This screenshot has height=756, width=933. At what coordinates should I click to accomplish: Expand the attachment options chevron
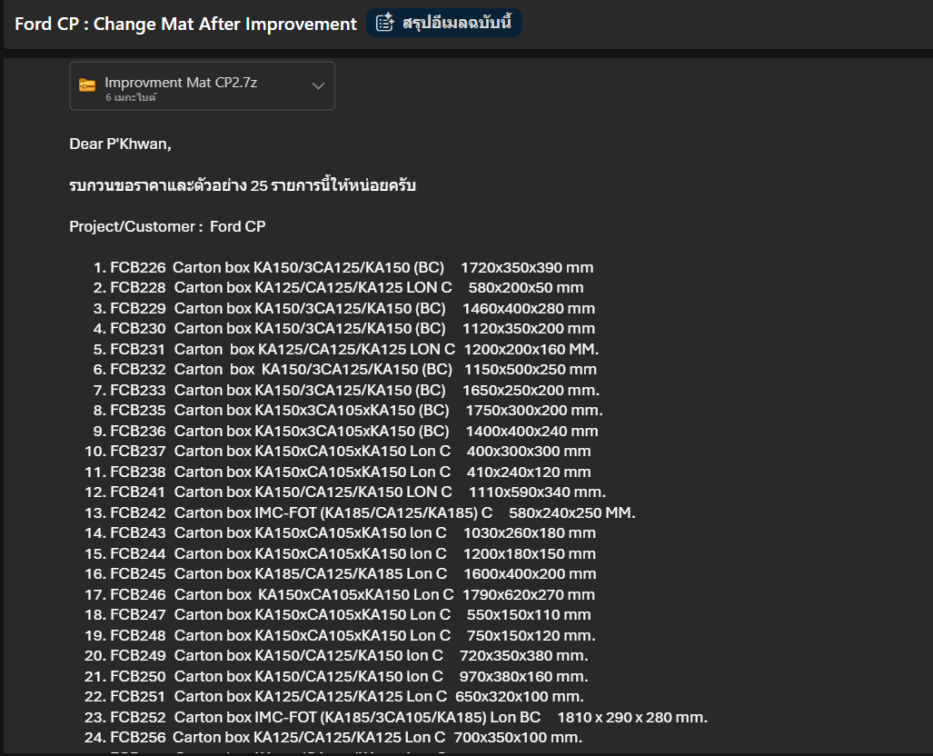click(x=318, y=85)
